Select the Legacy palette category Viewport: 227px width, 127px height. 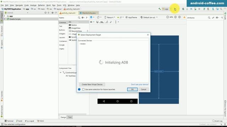tap(61, 49)
